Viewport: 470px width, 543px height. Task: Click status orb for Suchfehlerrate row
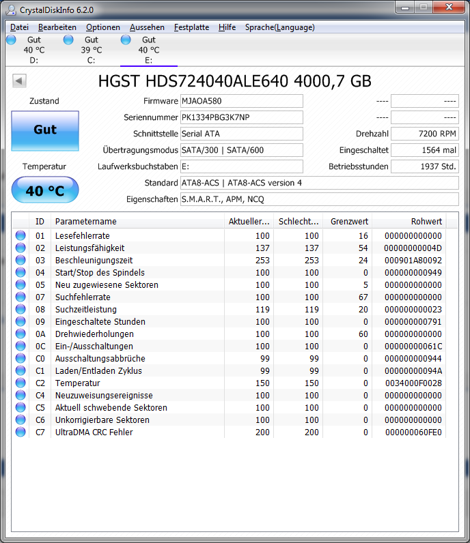pos(20,297)
